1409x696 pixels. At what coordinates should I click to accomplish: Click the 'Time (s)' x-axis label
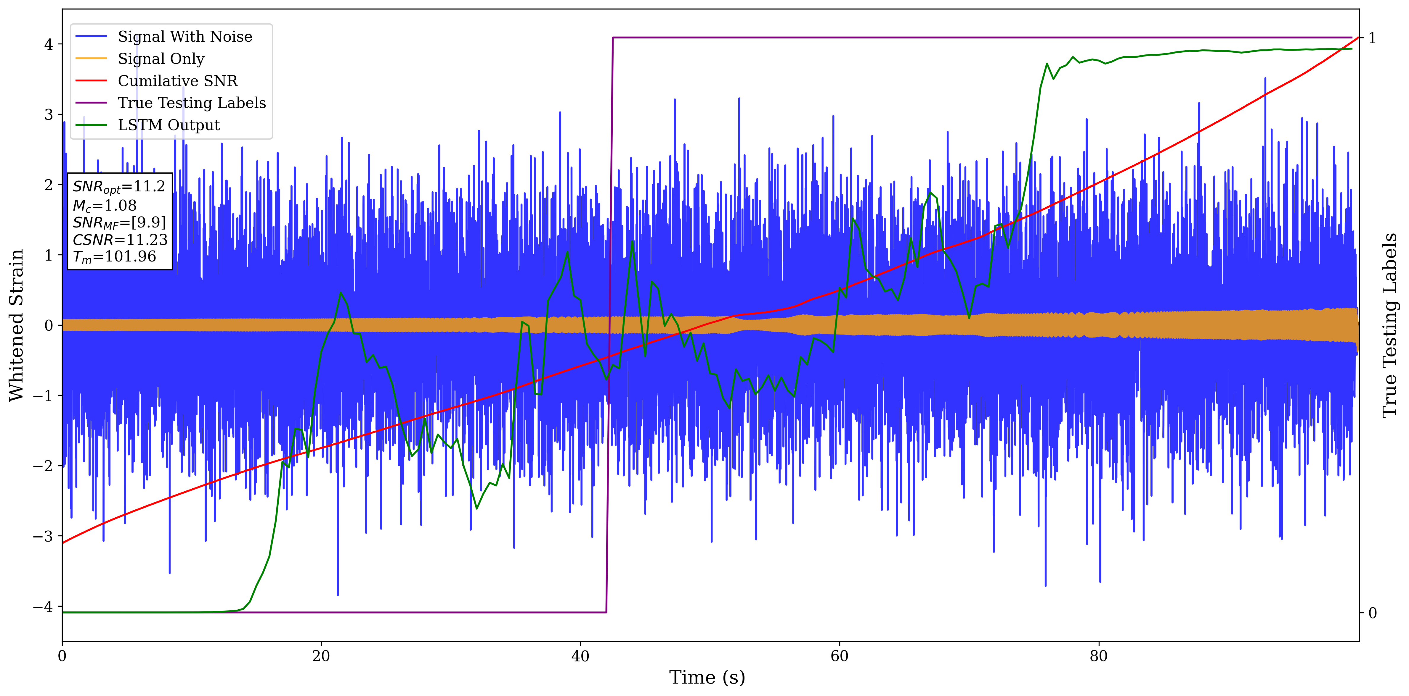coord(707,677)
